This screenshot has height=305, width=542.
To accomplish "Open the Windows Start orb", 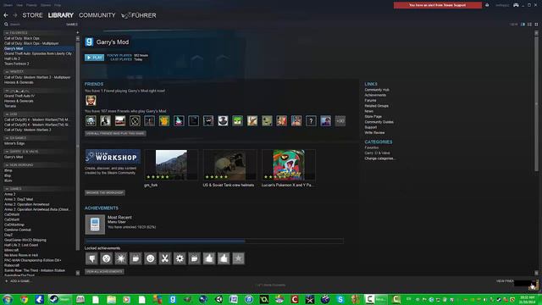I will point(8,299).
